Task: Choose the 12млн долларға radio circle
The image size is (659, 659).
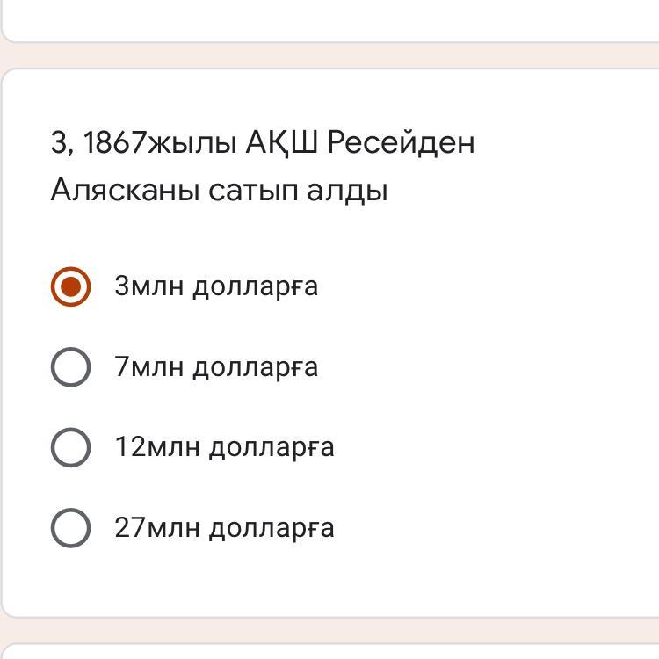Action: pyautogui.click(x=70, y=447)
